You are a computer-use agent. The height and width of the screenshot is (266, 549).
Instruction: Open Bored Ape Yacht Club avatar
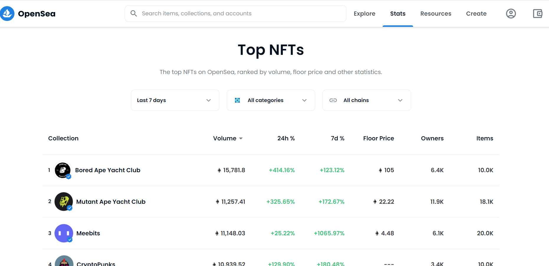(63, 170)
